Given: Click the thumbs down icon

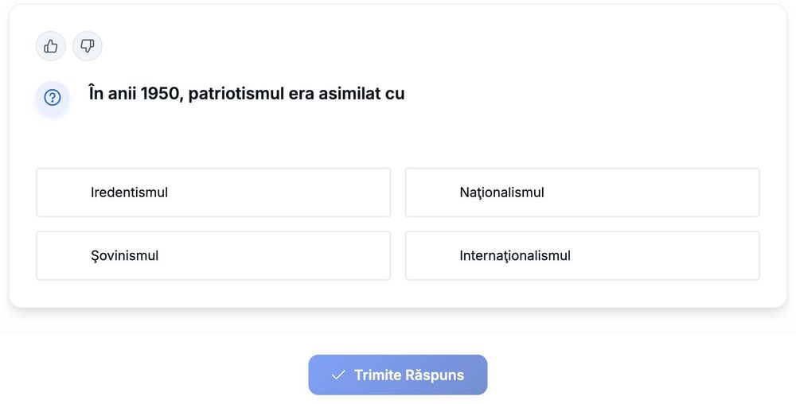Looking at the screenshot, I should pyautogui.click(x=88, y=46).
